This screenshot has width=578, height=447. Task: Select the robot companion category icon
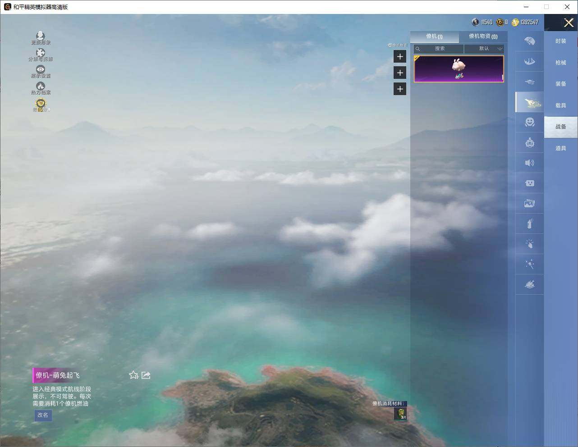click(x=530, y=142)
